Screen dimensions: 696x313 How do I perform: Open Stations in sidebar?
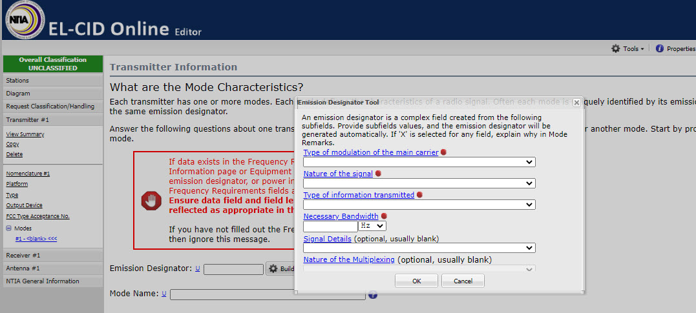[53, 80]
